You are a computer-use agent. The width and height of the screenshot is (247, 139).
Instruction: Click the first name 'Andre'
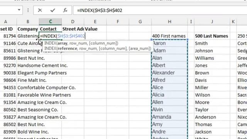[169, 132]
